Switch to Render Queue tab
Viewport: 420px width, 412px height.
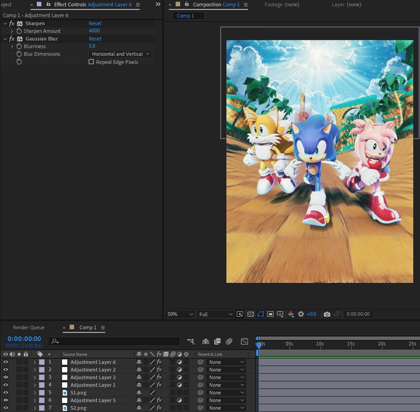click(29, 327)
